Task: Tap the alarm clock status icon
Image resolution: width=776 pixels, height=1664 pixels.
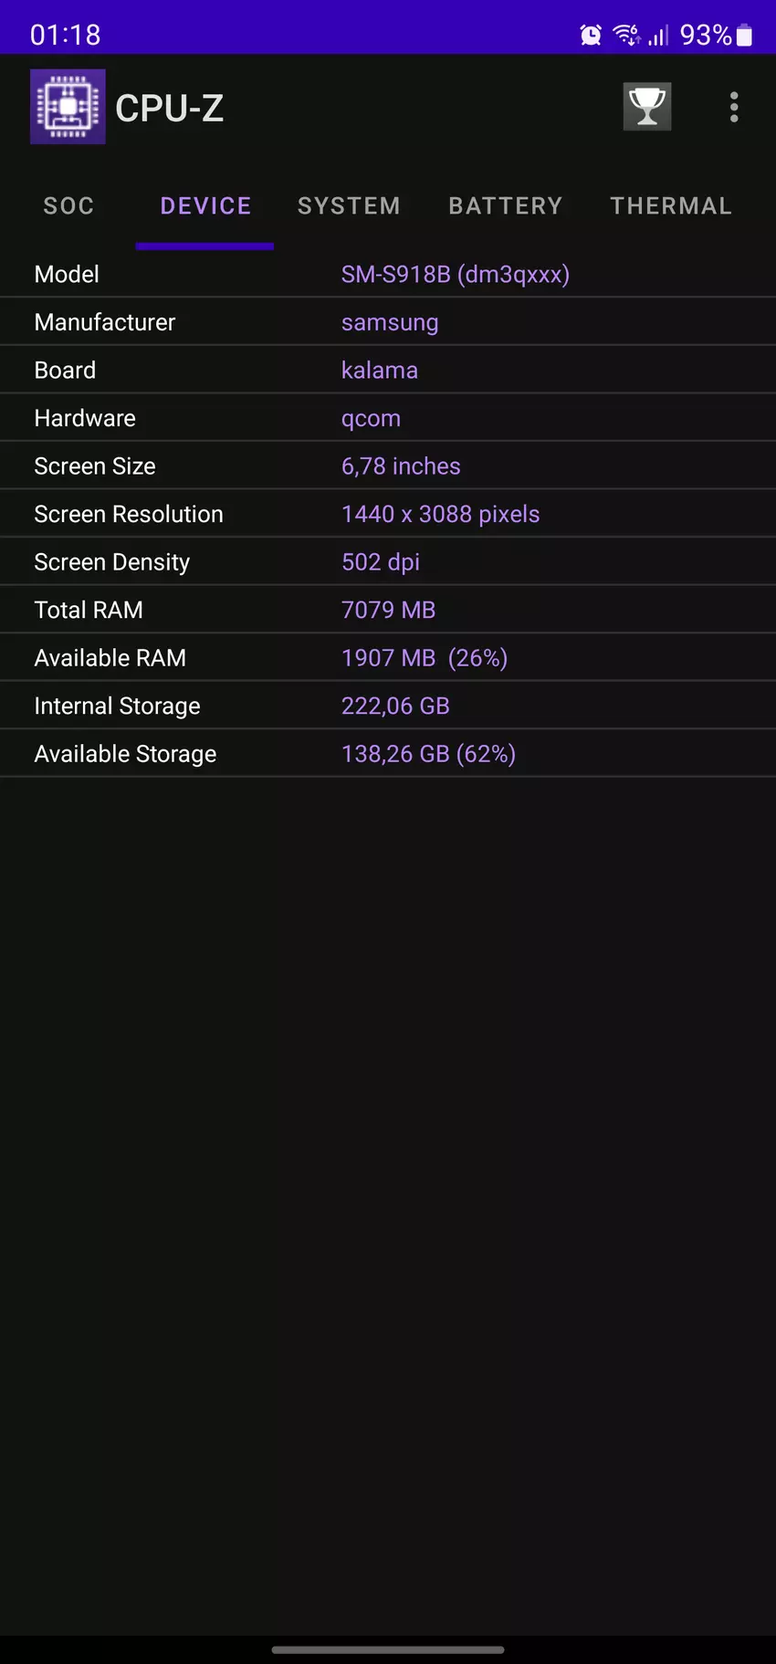Action: pyautogui.click(x=591, y=36)
